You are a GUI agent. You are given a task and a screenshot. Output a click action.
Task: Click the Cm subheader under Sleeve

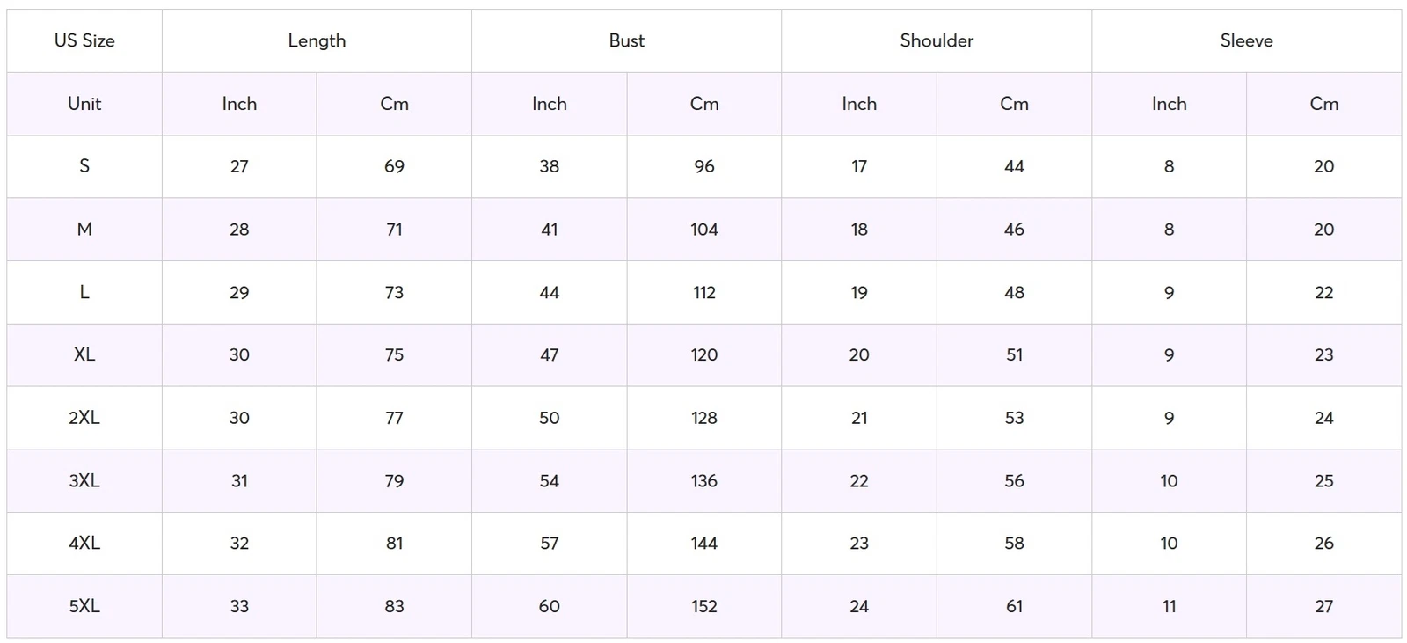point(1323,104)
